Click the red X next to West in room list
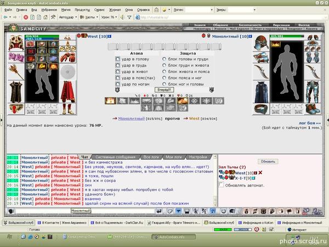329x247 pixels. [260, 173]
